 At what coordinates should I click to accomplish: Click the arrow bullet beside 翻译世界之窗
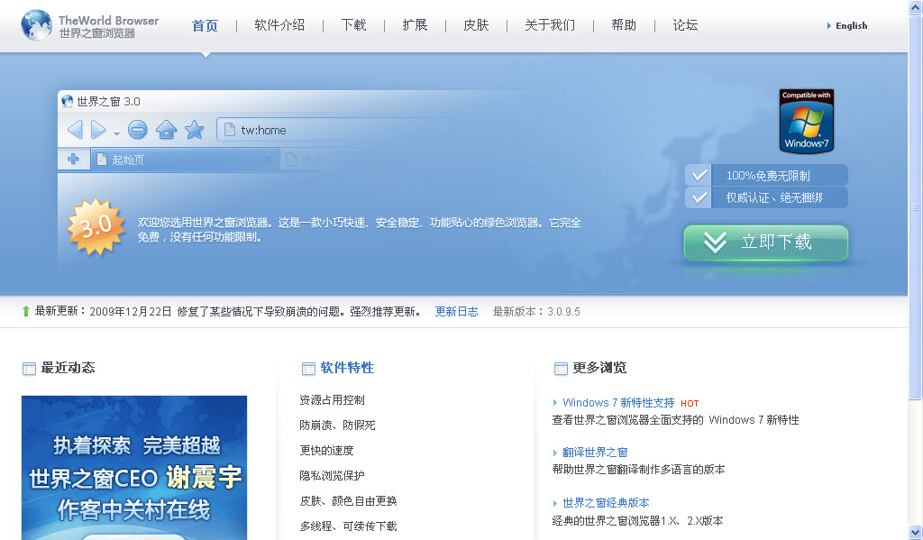pos(555,453)
